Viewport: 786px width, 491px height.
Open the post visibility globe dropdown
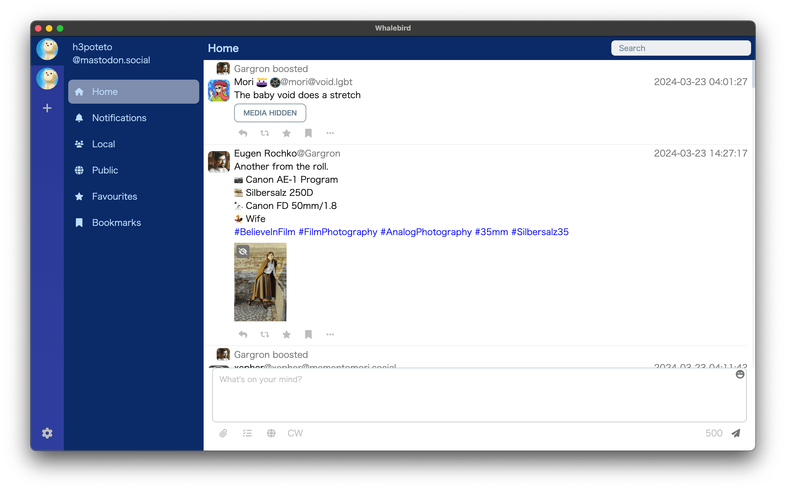(271, 433)
